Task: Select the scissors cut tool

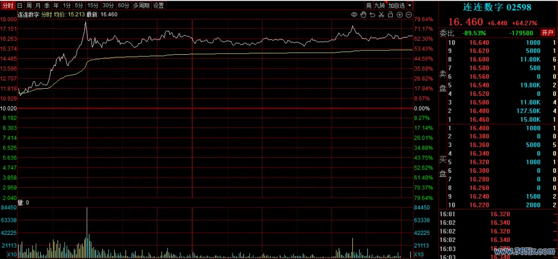Action: click(381, 14)
